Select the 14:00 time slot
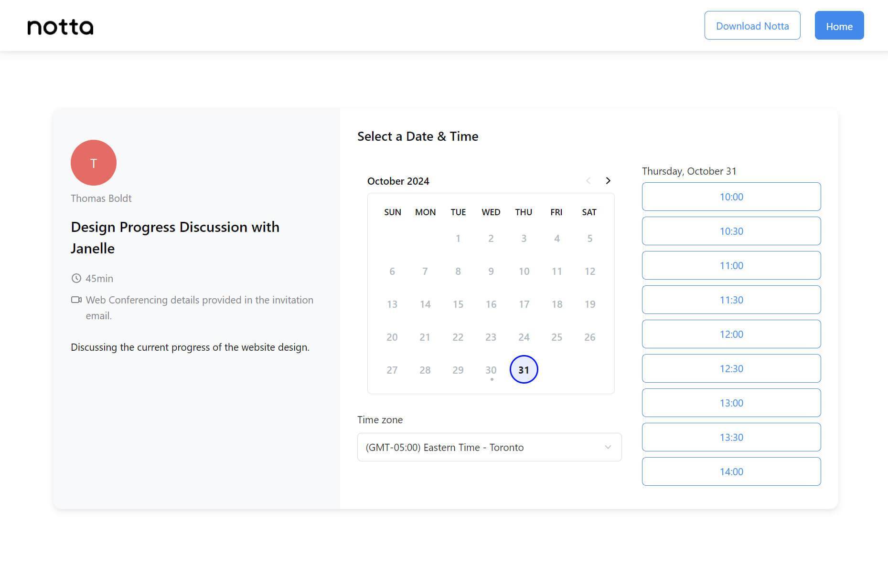 (731, 471)
